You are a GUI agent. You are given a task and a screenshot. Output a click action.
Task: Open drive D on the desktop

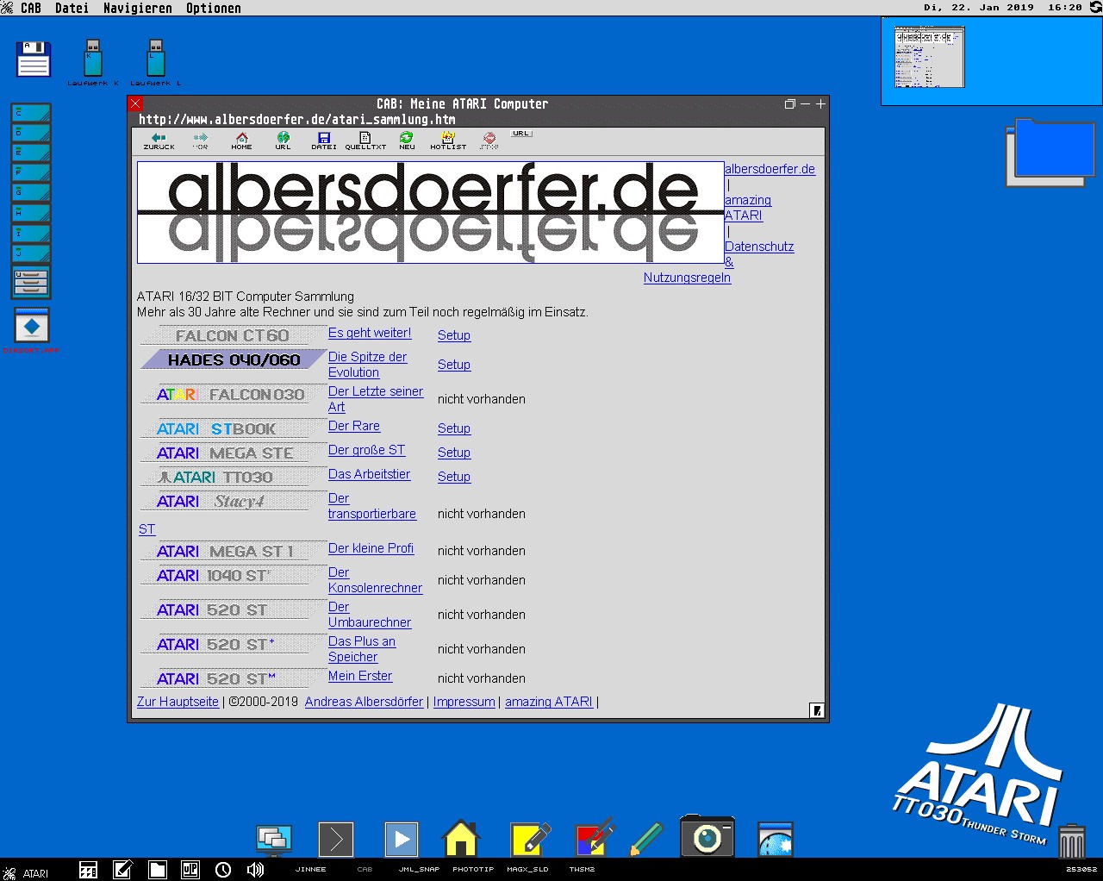pyautogui.click(x=31, y=133)
